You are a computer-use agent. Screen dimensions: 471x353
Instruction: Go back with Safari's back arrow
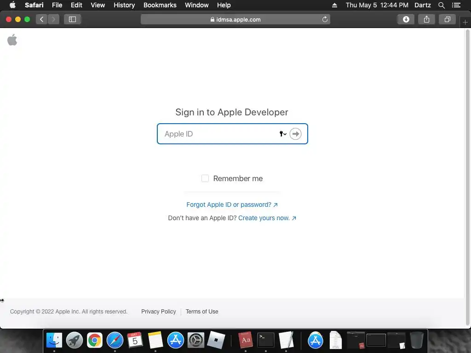point(42,19)
